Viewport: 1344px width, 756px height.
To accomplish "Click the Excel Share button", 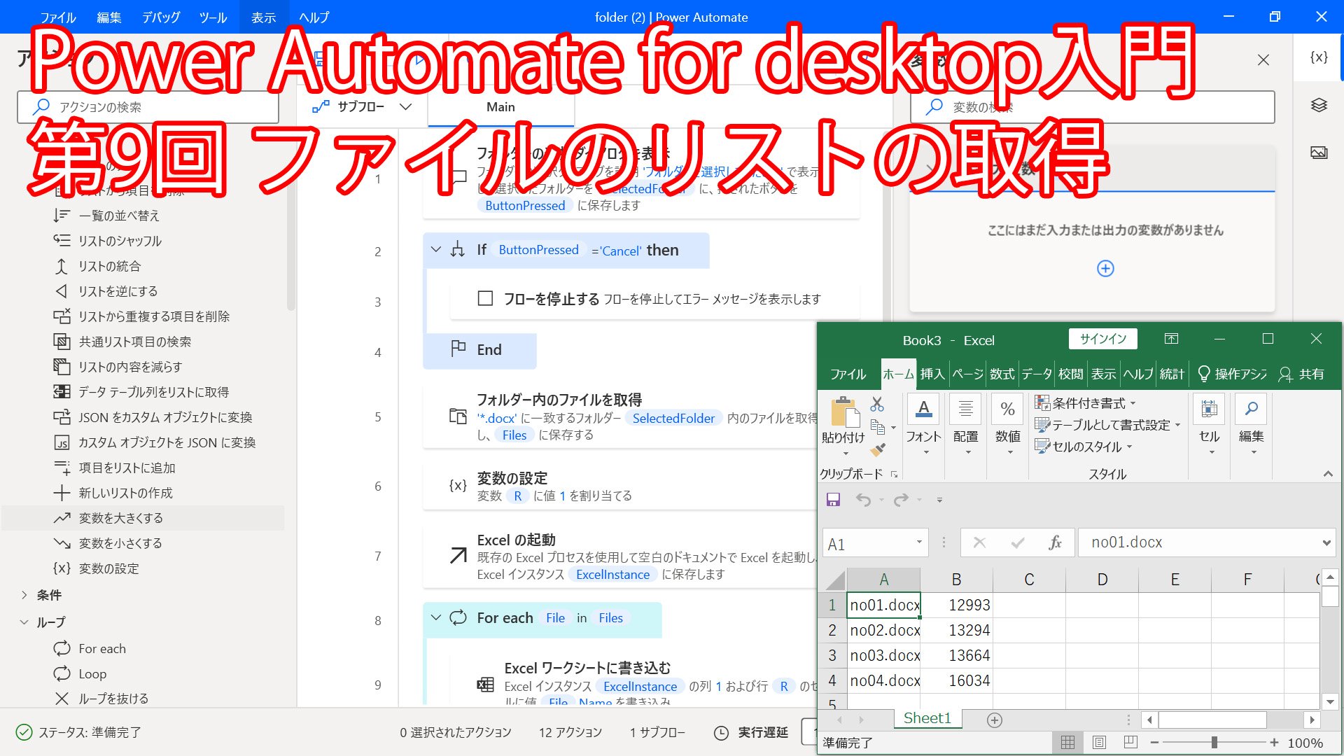I will (1301, 374).
